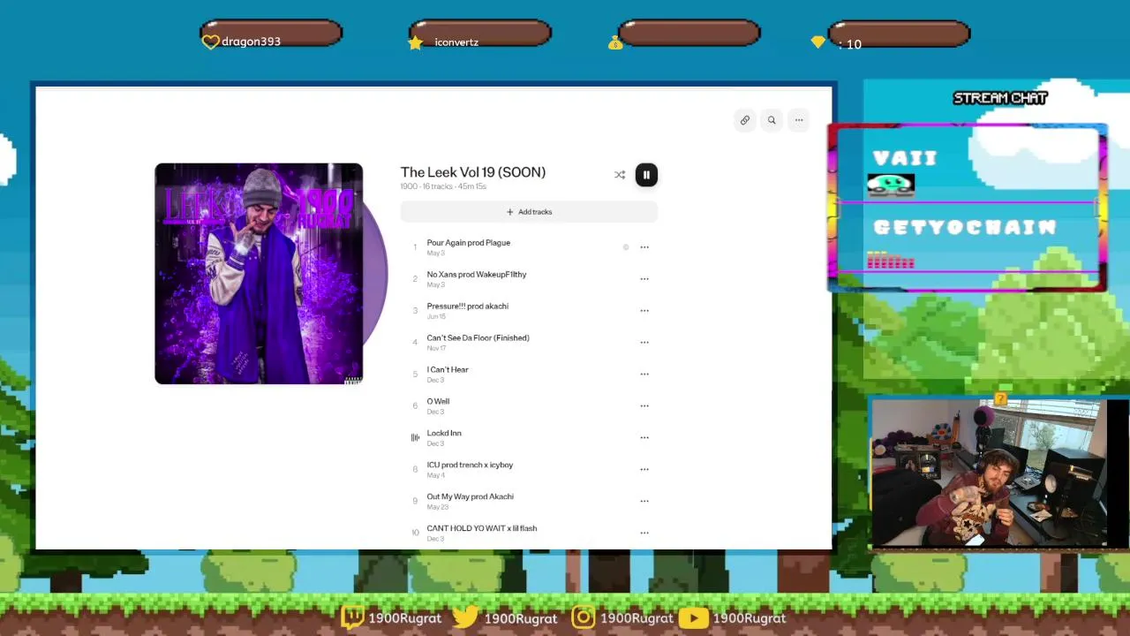
Task: Click the Twitch icon in the bottom bar
Action: [x=352, y=617]
